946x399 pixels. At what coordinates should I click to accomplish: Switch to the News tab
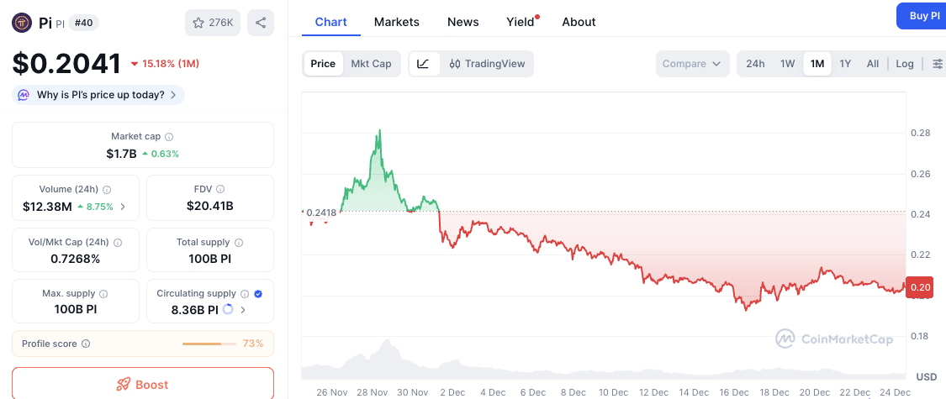click(x=463, y=22)
